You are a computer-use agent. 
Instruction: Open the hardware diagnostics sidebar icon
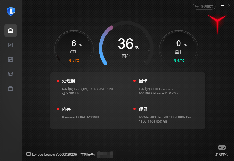tap(10, 45)
